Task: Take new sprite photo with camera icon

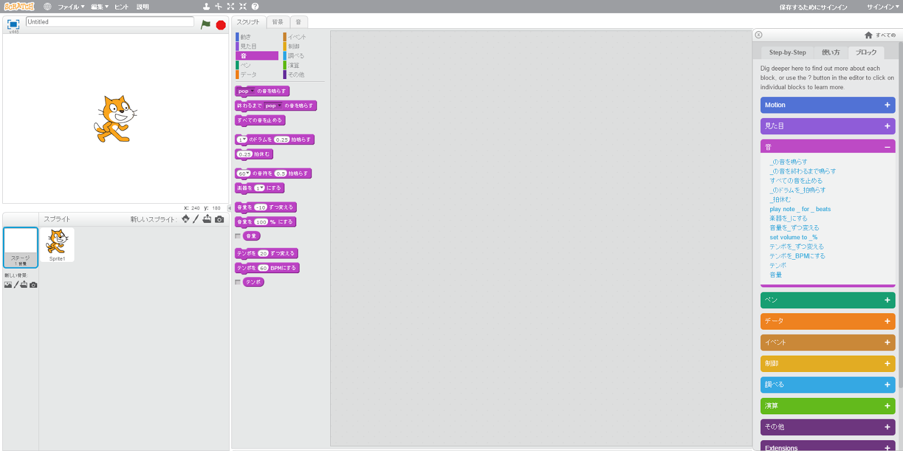Action: click(x=220, y=219)
